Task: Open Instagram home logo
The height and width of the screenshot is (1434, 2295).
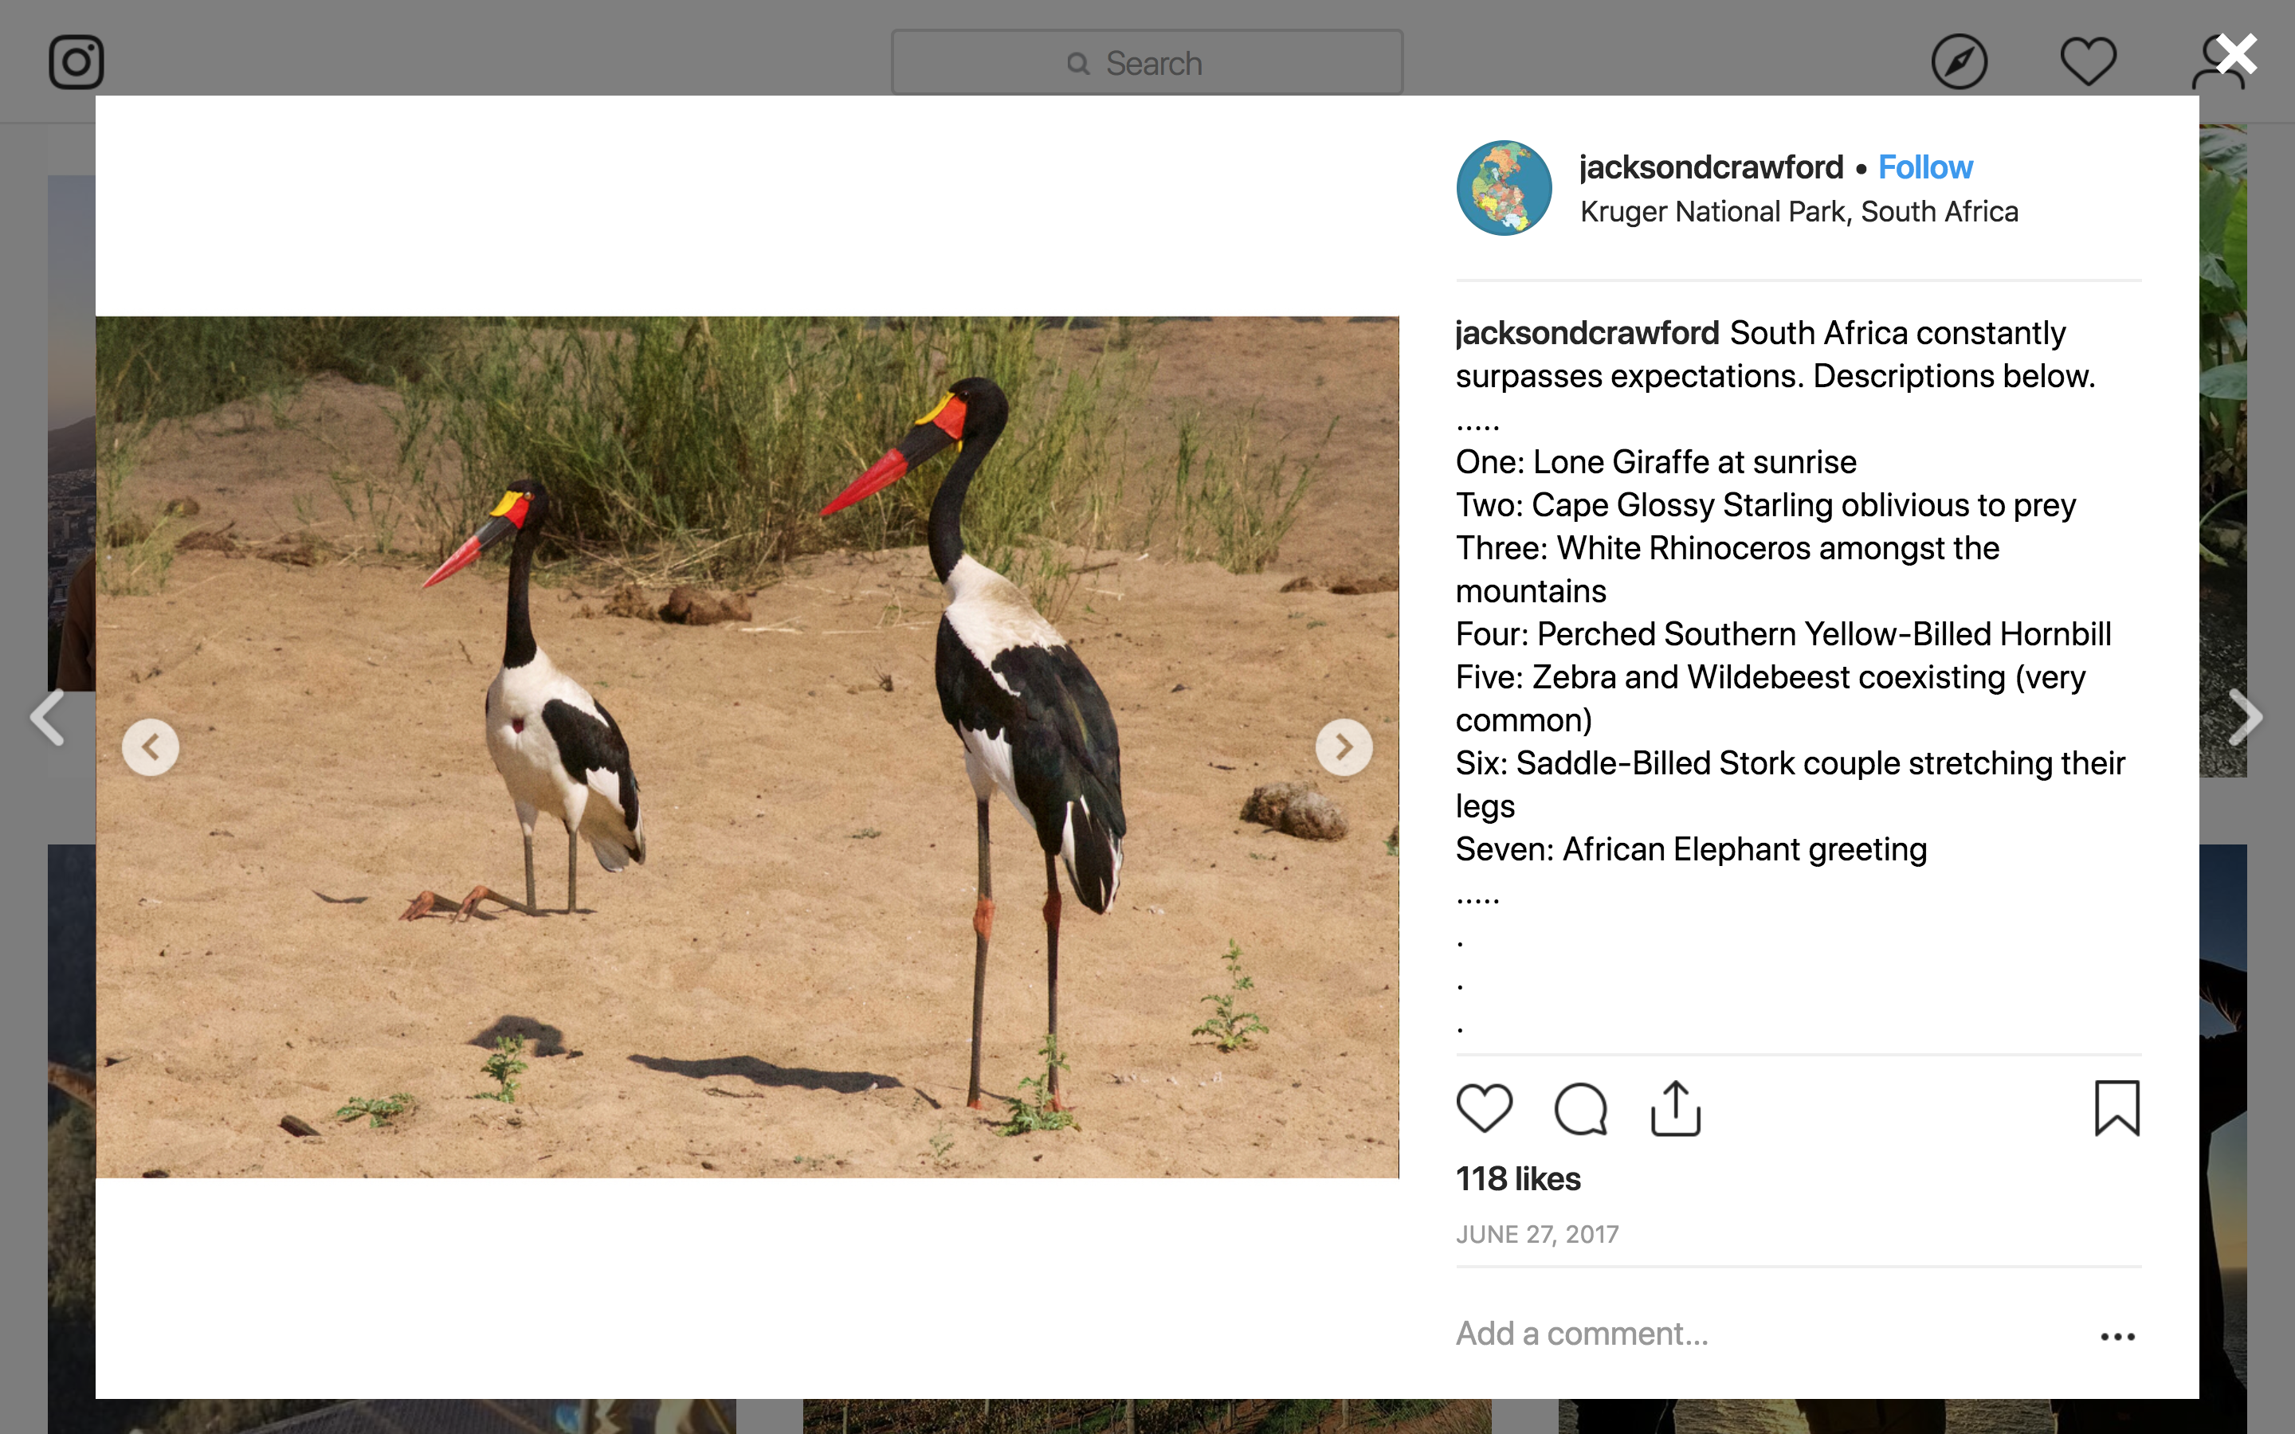Action: (x=76, y=63)
